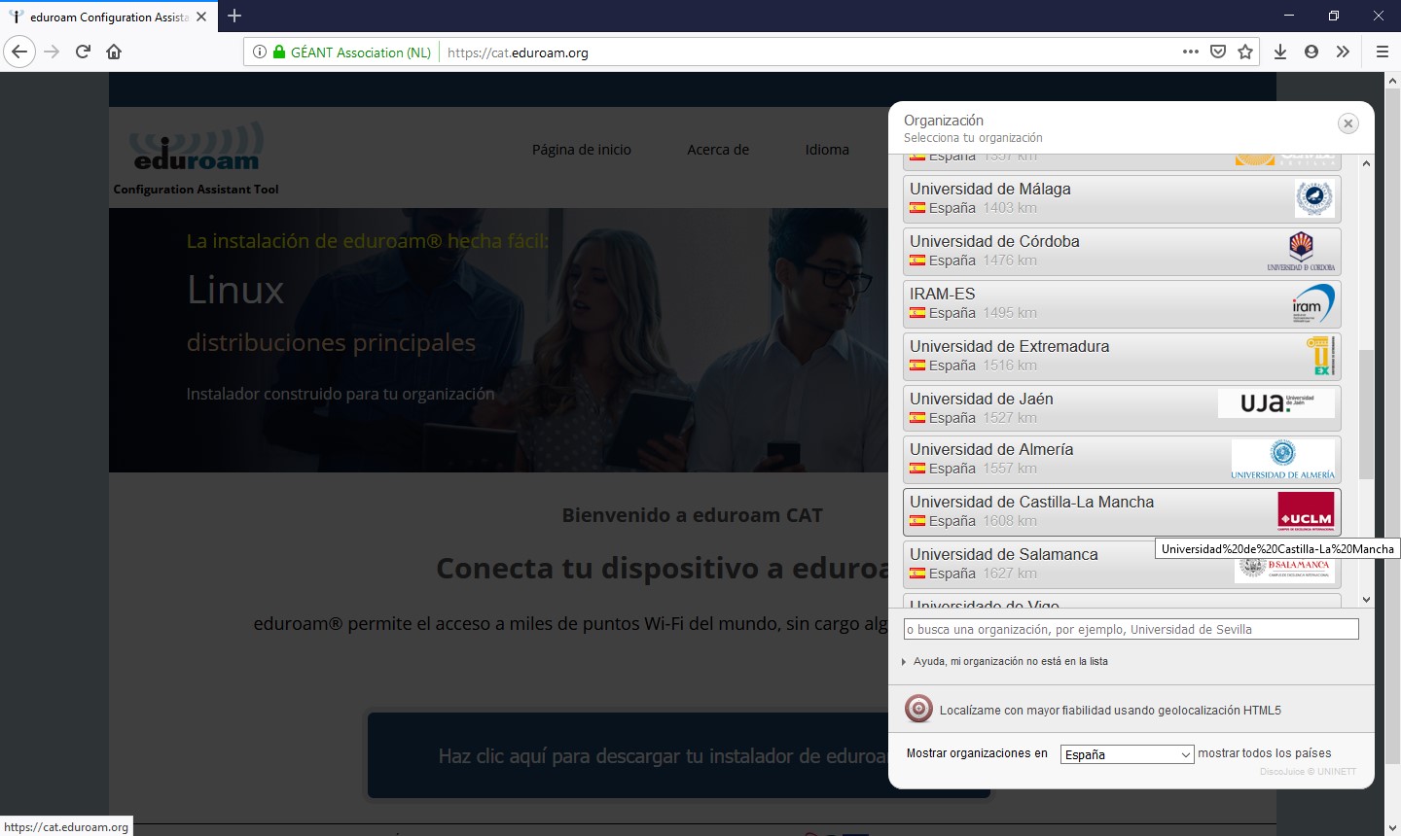1401x836 pixels.
Task: Click the Universidad de Almería logo
Action: 1283,460
